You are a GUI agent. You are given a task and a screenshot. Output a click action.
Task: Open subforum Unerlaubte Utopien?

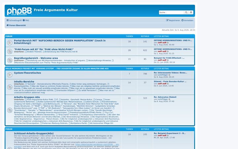(66, 90)
